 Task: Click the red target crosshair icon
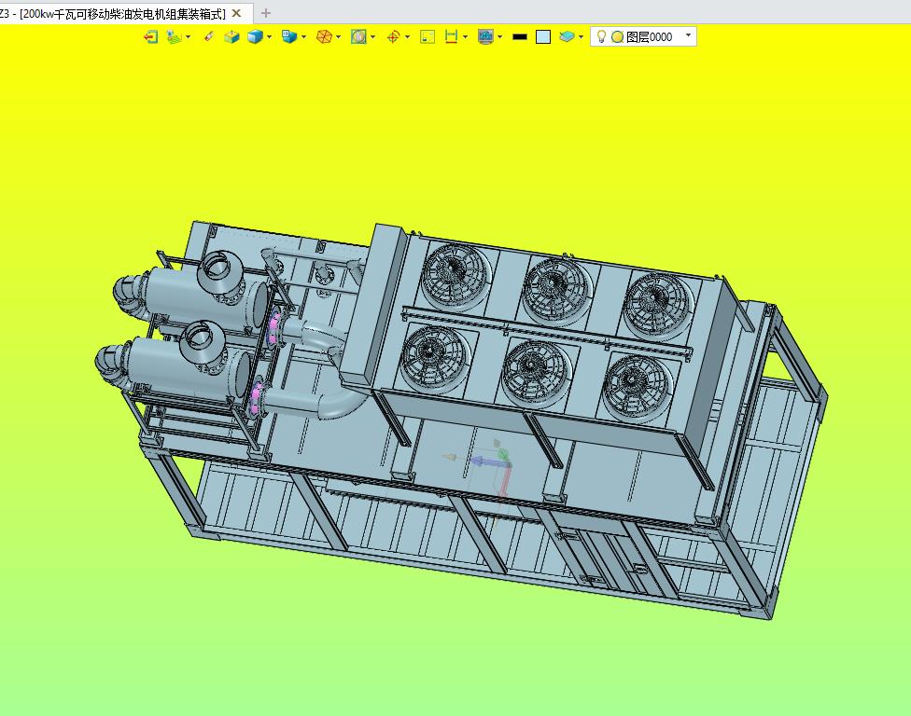click(x=393, y=37)
